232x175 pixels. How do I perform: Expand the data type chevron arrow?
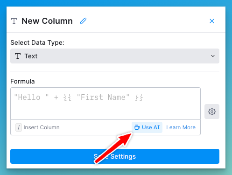213,56
